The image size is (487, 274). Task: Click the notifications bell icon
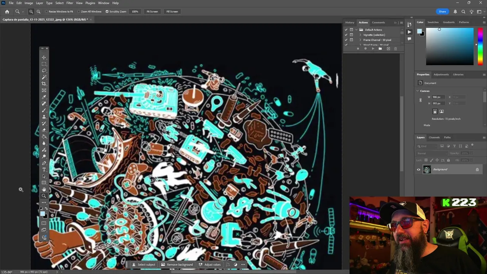[x=455, y=11]
